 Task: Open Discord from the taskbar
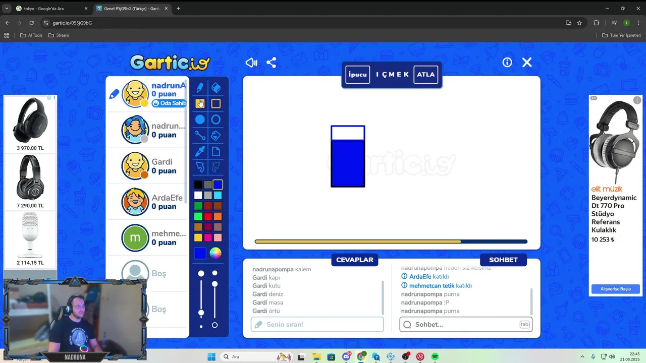pyautogui.click(x=346, y=356)
